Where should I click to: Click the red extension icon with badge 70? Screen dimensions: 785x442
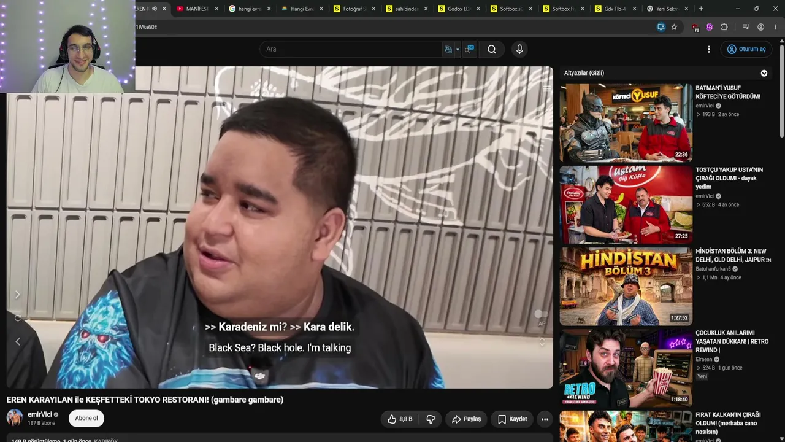(695, 28)
